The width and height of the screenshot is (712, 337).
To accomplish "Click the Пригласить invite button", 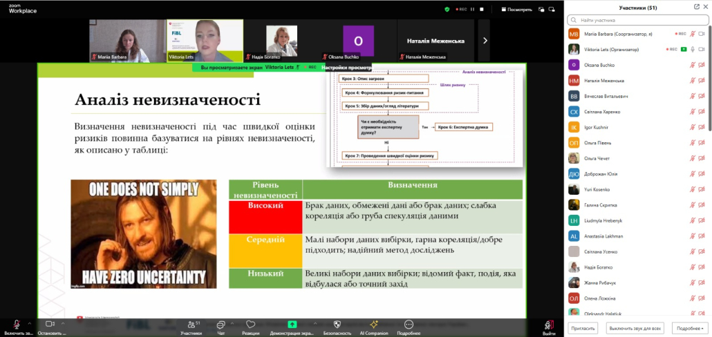I will click(x=582, y=329).
